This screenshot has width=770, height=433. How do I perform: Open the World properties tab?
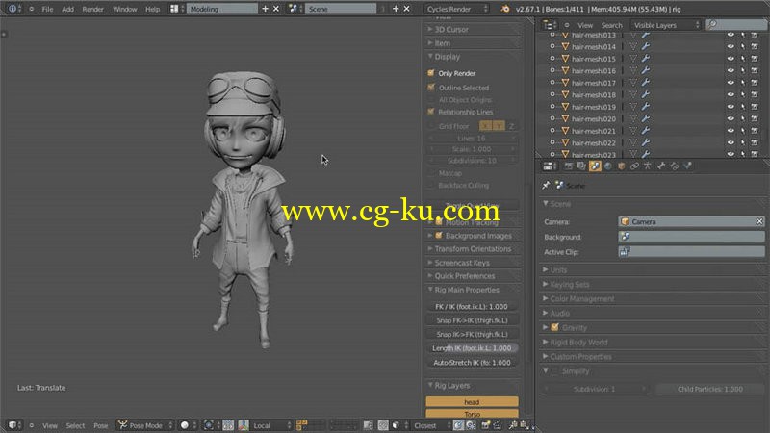coord(608,166)
